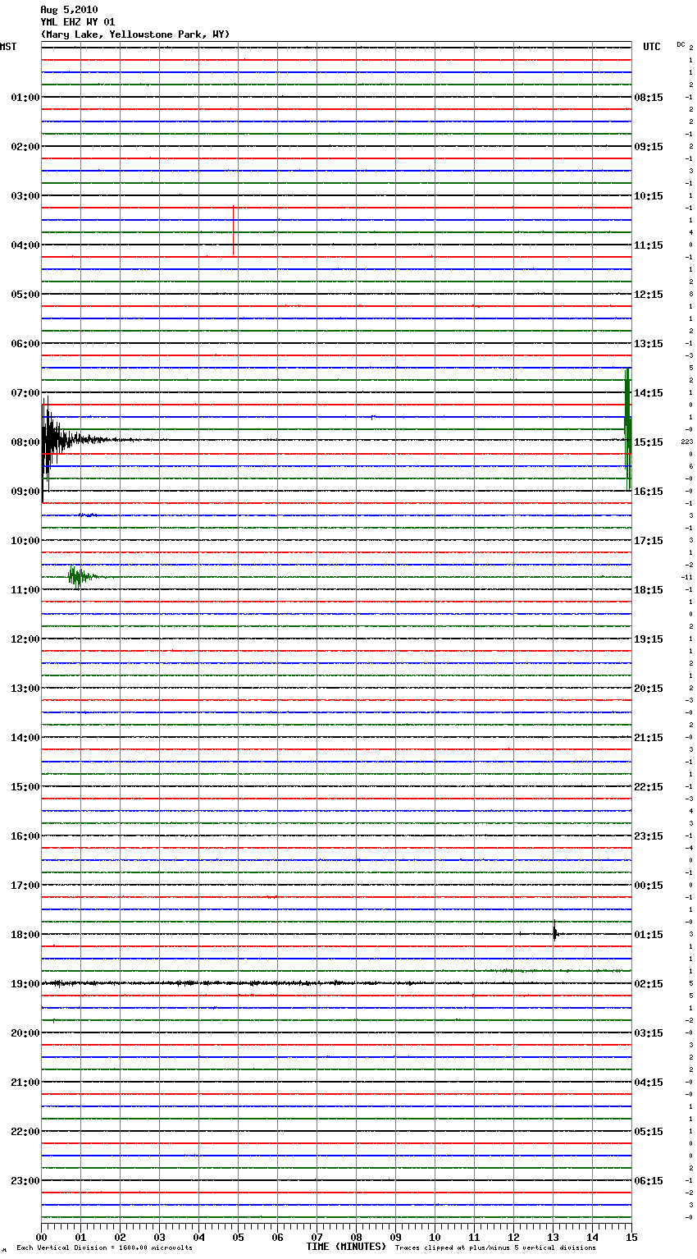697x1259 pixels.
Task: Click the 'TIME (MINUTES)' axis title
Action: pos(346,1247)
